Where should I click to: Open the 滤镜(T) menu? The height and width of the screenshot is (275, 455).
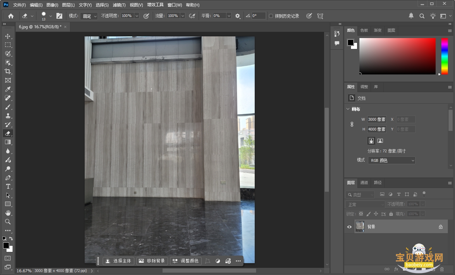[x=119, y=5]
